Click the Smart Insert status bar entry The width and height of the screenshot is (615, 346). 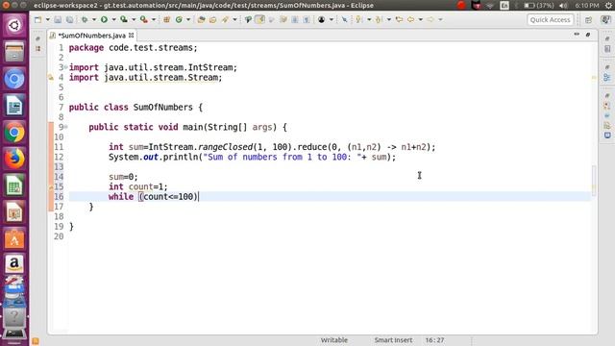(x=393, y=340)
